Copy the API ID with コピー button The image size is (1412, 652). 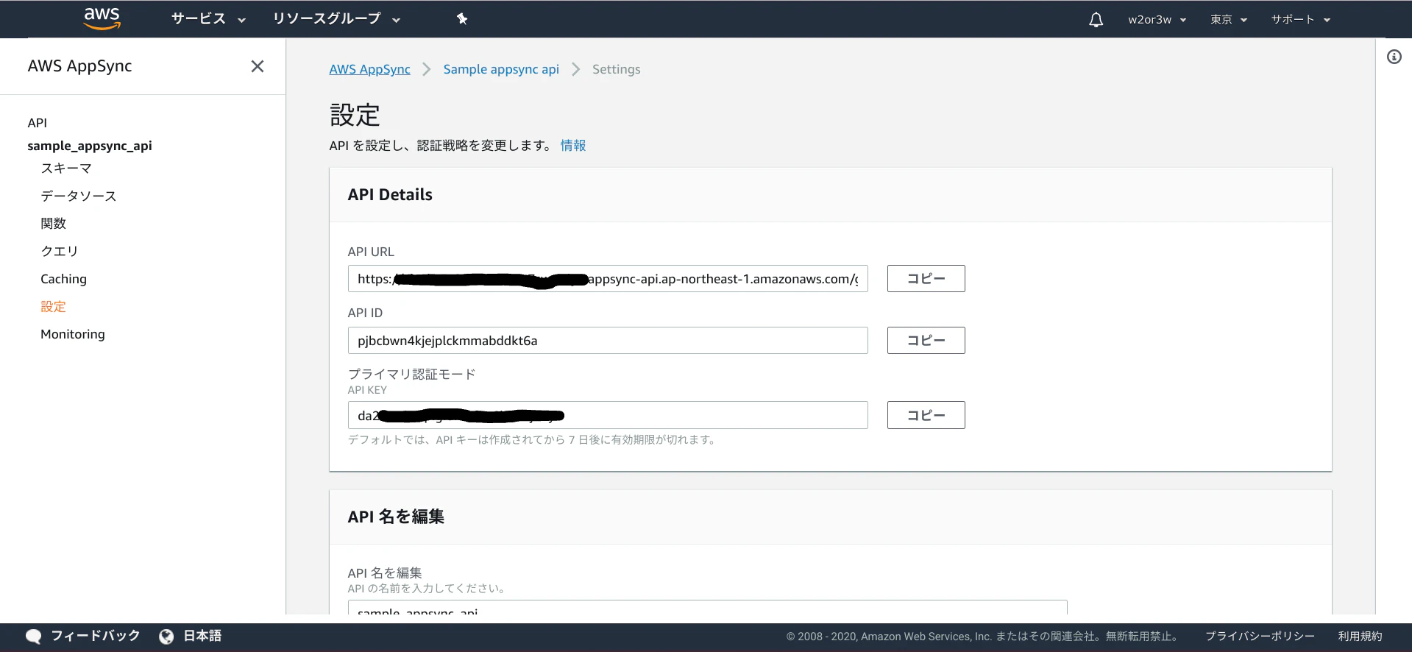pyautogui.click(x=926, y=341)
